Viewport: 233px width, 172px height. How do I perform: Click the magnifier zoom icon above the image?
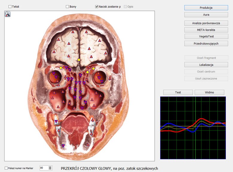(x=7, y=14)
